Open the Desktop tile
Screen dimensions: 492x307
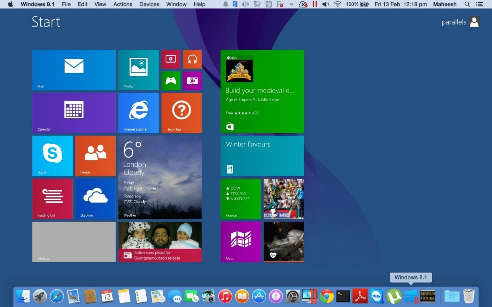[x=74, y=242]
